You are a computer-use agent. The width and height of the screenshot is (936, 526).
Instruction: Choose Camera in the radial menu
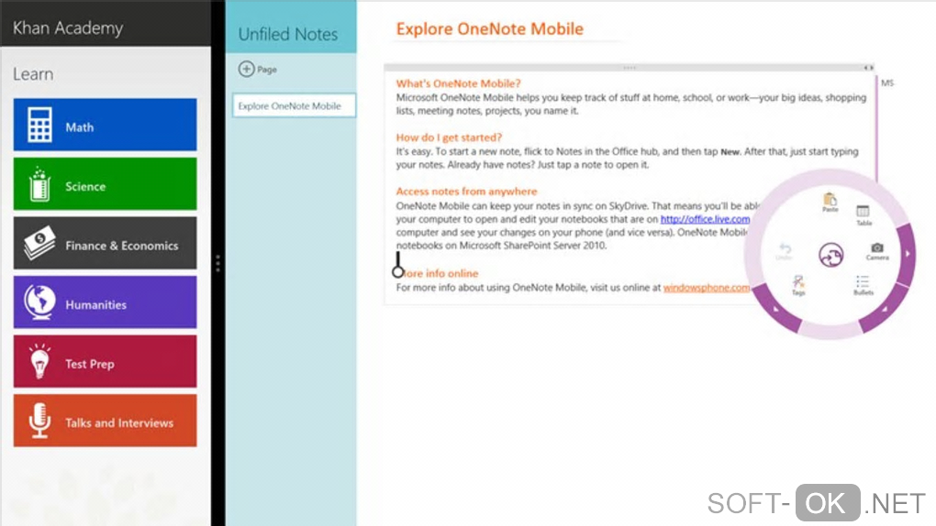click(877, 251)
